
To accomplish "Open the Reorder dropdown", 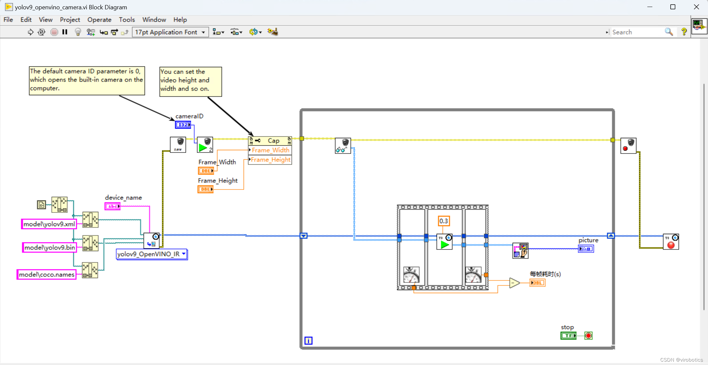I will 255,32.
